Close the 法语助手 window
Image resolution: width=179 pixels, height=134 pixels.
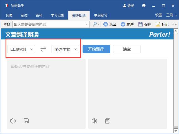[173, 6]
